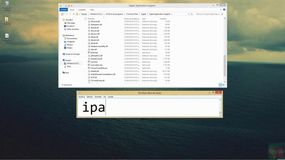Open Vídeos library in the sidebar
This screenshot has height=160, width=285.
68,48
